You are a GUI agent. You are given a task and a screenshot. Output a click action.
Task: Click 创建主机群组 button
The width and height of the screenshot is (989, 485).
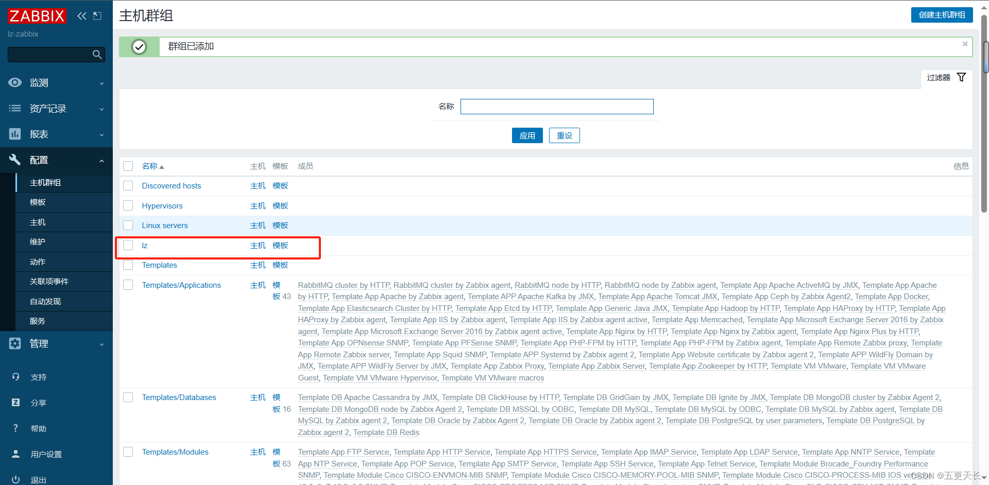(x=942, y=15)
